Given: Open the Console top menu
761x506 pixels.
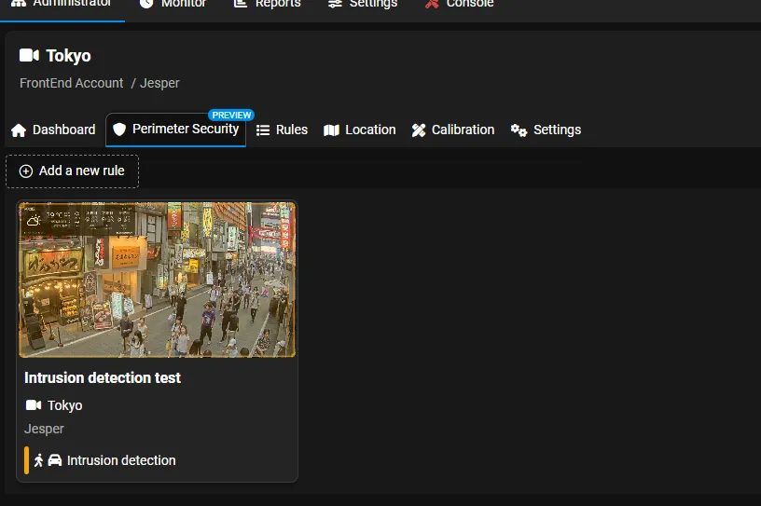Looking at the screenshot, I should coord(459,5).
